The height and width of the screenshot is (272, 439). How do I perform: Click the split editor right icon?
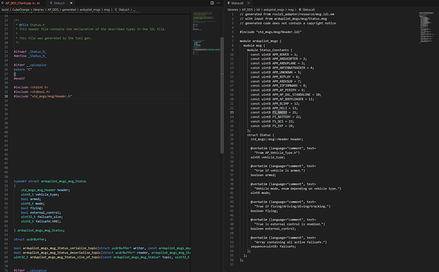tap(213, 3)
